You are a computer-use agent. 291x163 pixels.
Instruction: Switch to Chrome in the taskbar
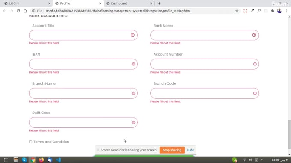coord(33,160)
